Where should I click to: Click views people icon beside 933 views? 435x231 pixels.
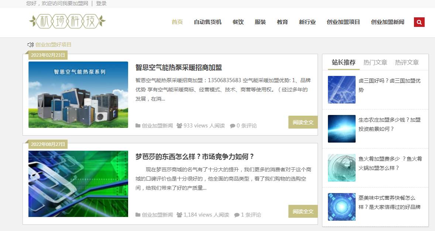coord(179,126)
